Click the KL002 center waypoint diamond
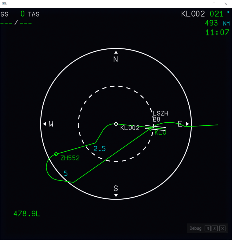232x240 pixels. (x=116, y=124)
